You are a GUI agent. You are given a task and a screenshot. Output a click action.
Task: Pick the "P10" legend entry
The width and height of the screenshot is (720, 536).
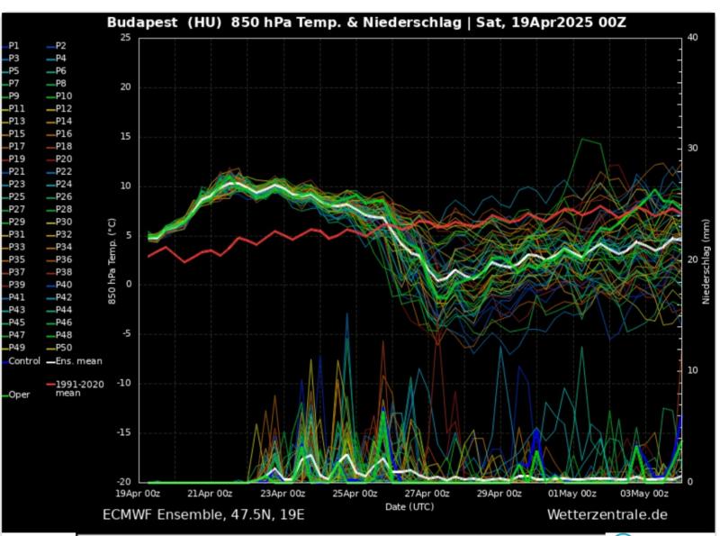pos(59,96)
